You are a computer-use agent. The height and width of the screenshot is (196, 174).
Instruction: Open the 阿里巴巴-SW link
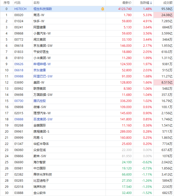(x=43, y=76)
